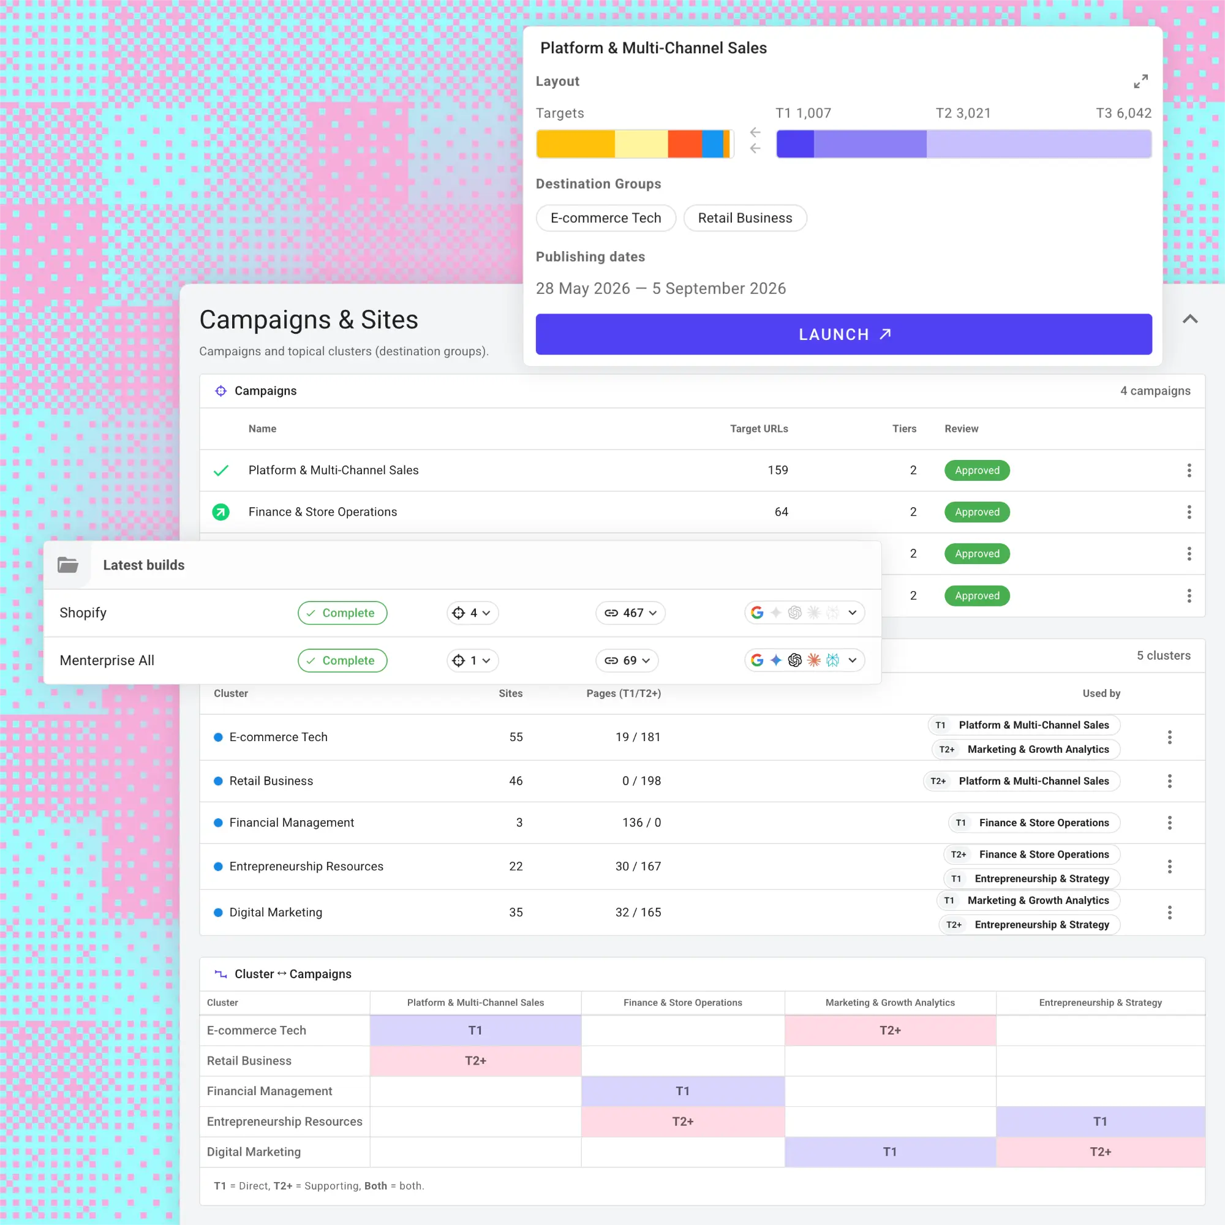Expand the Shopify AI engines dropdown
1225x1225 pixels.
853,612
